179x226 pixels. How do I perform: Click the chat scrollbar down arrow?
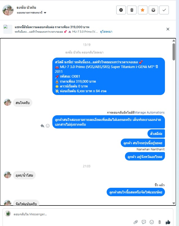[x=174, y=203]
